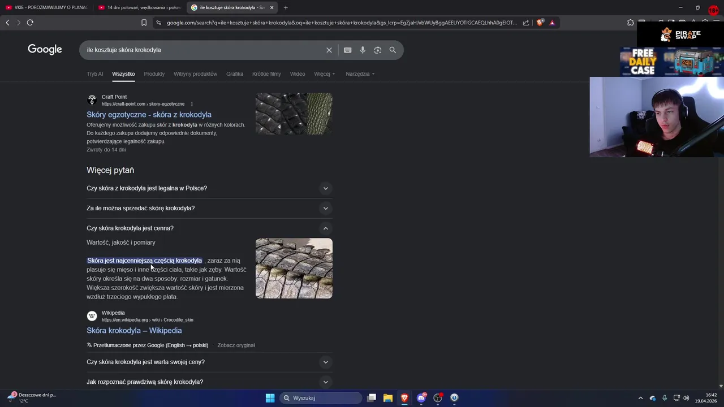Click the en.wikipedia.org URL breadcrumb

148,320
